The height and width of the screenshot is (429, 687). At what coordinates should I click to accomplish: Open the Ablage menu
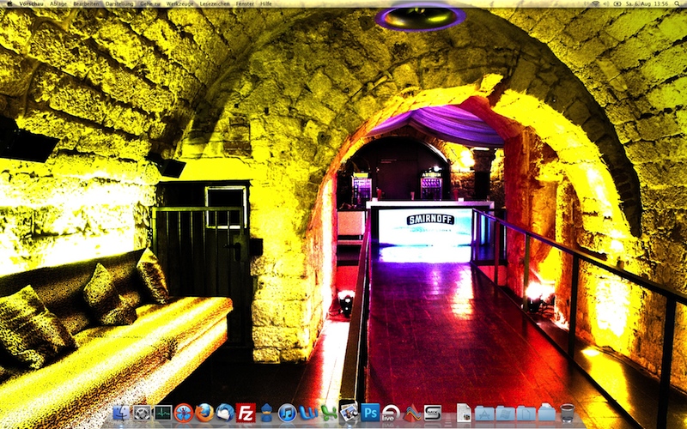[58, 4]
